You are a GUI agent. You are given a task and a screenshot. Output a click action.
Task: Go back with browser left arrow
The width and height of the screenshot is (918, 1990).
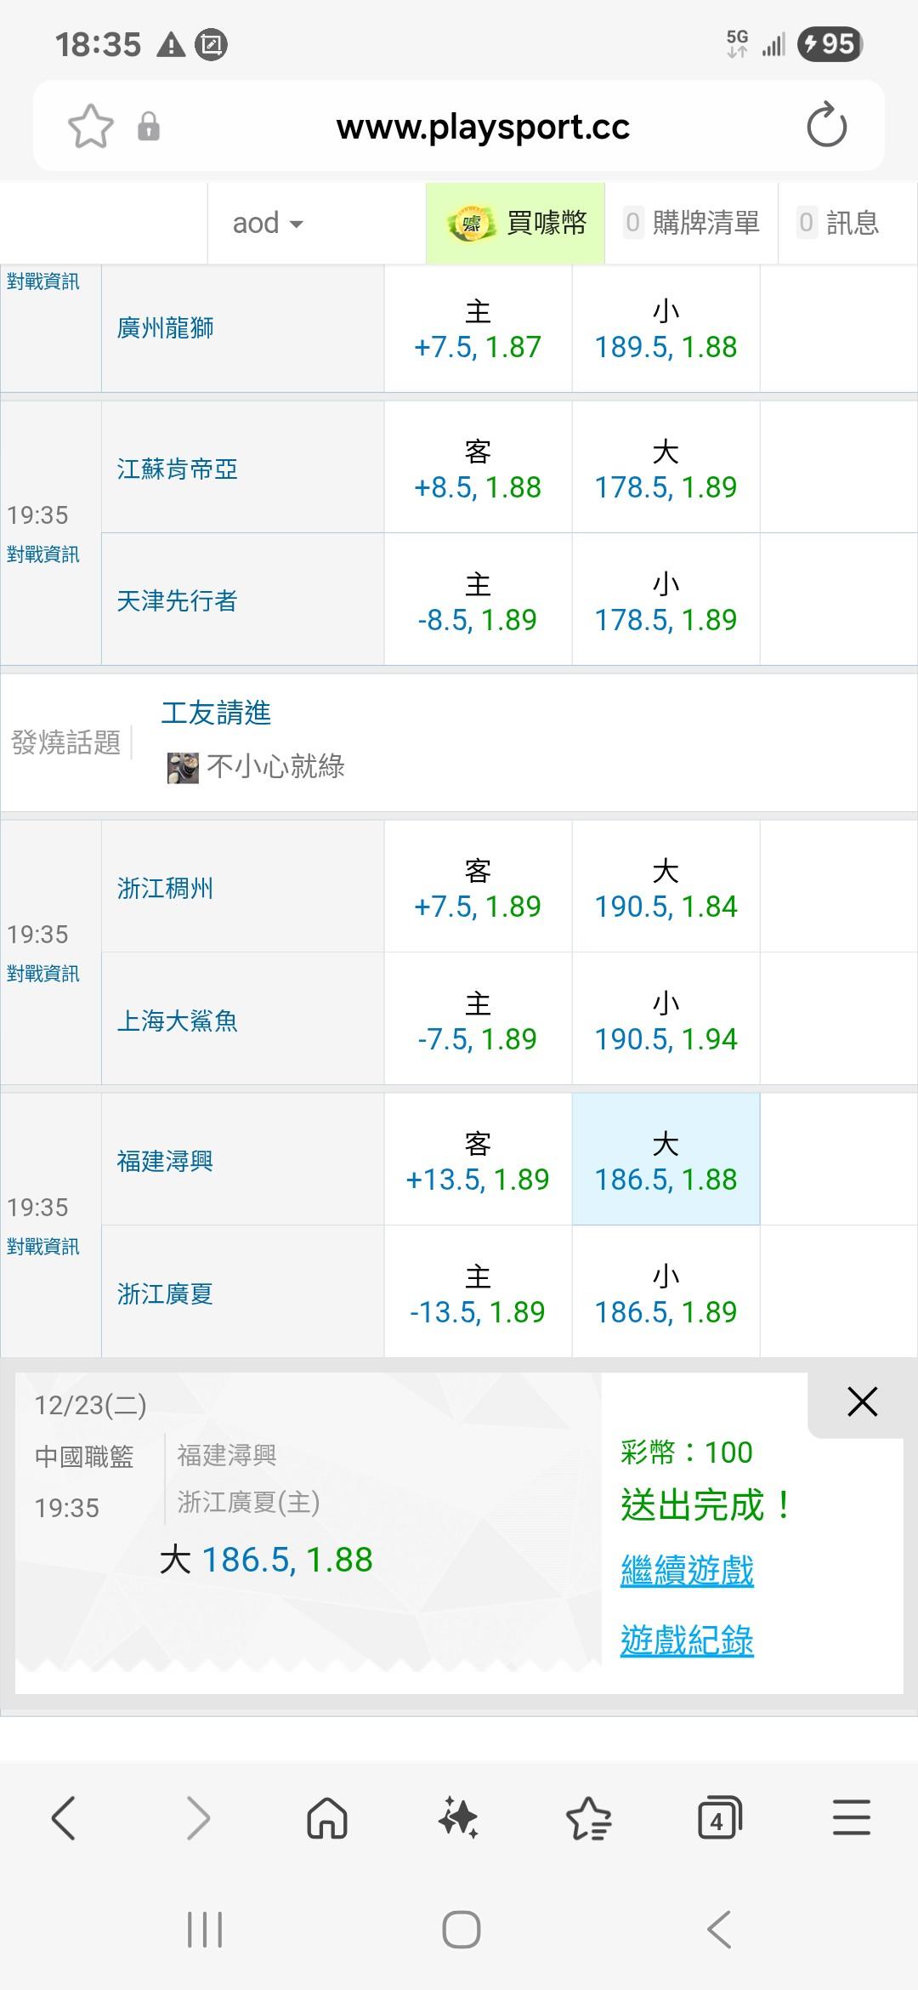pyautogui.click(x=65, y=1819)
